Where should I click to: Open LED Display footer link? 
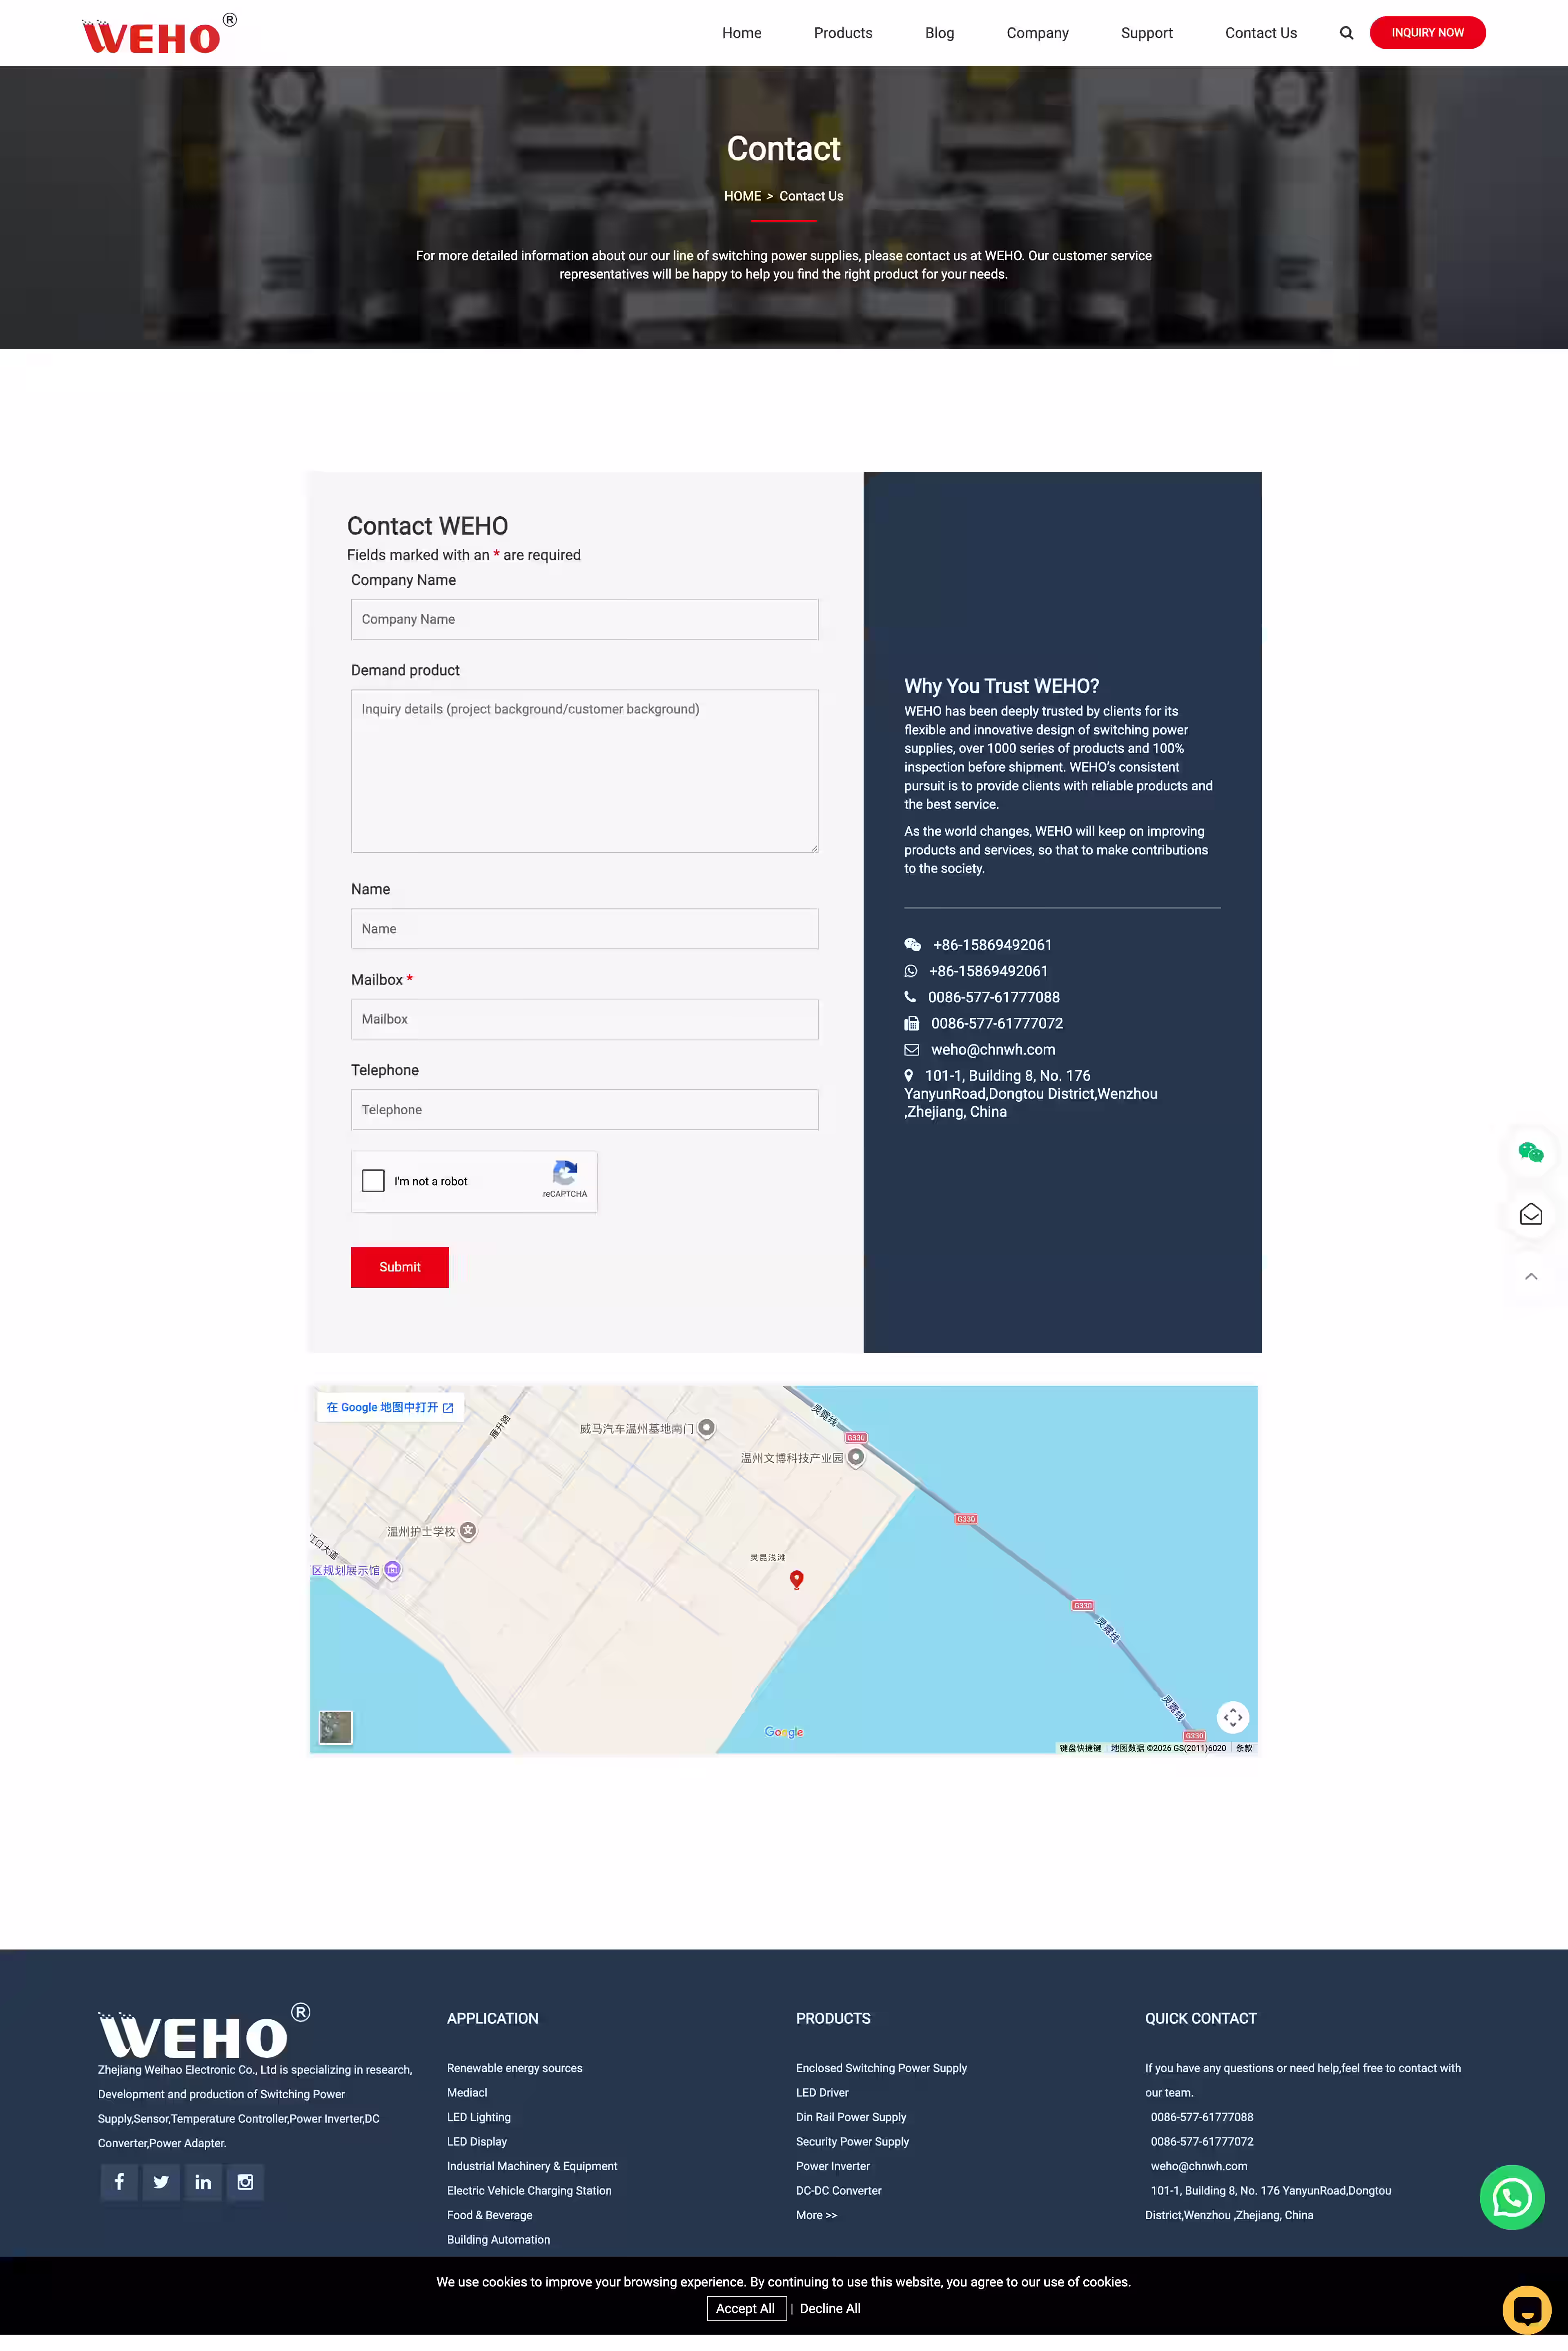point(476,2142)
